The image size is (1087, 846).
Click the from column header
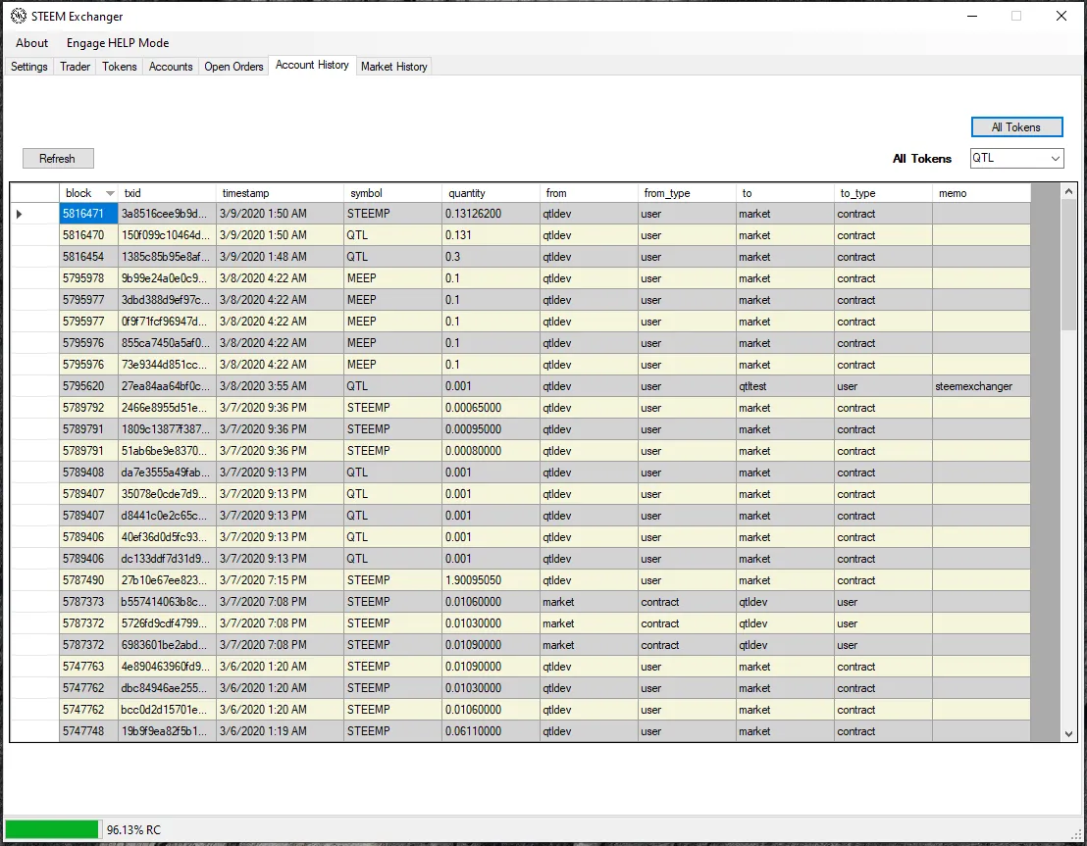(x=589, y=193)
